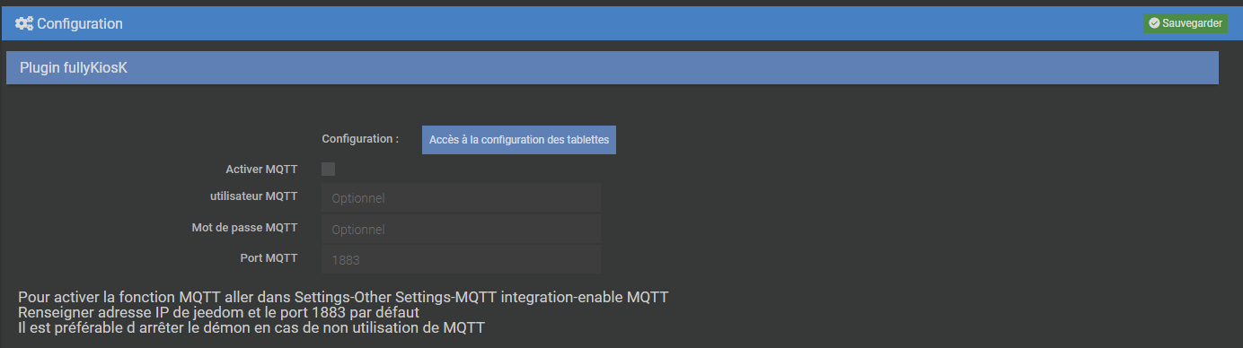Open Accès à la configuration des tablettes
This screenshot has width=1243, height=348.
[519, 140]
